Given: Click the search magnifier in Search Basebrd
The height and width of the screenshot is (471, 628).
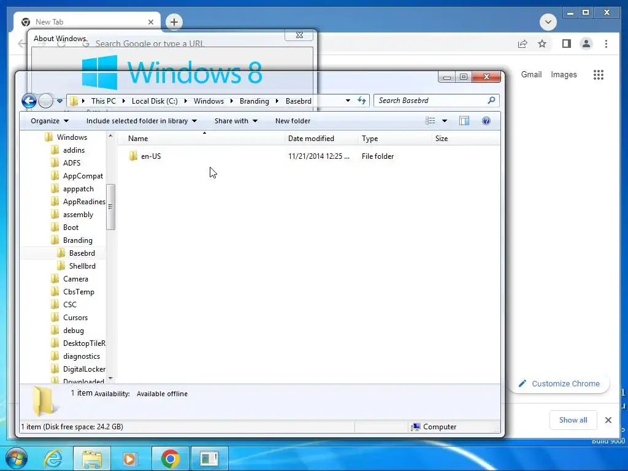Looking at the screenshot, I should tap(491, 100).
